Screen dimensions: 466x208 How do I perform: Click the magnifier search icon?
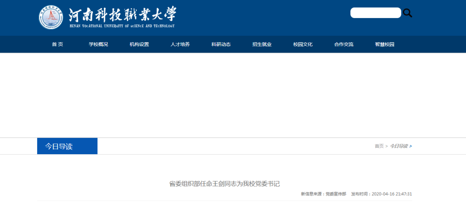click(408, 13)
